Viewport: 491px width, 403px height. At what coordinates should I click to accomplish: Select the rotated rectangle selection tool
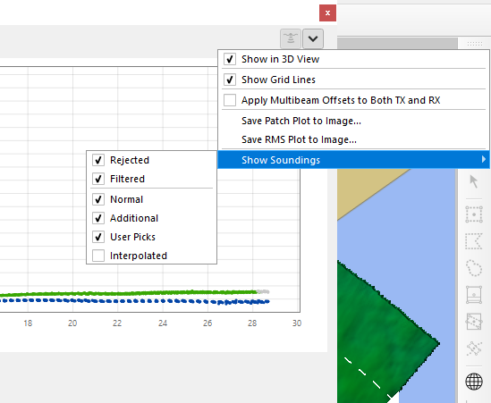point(474,322)
